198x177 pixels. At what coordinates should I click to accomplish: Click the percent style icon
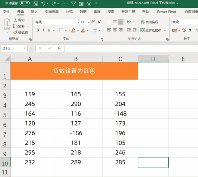click(x=184, y=30)
